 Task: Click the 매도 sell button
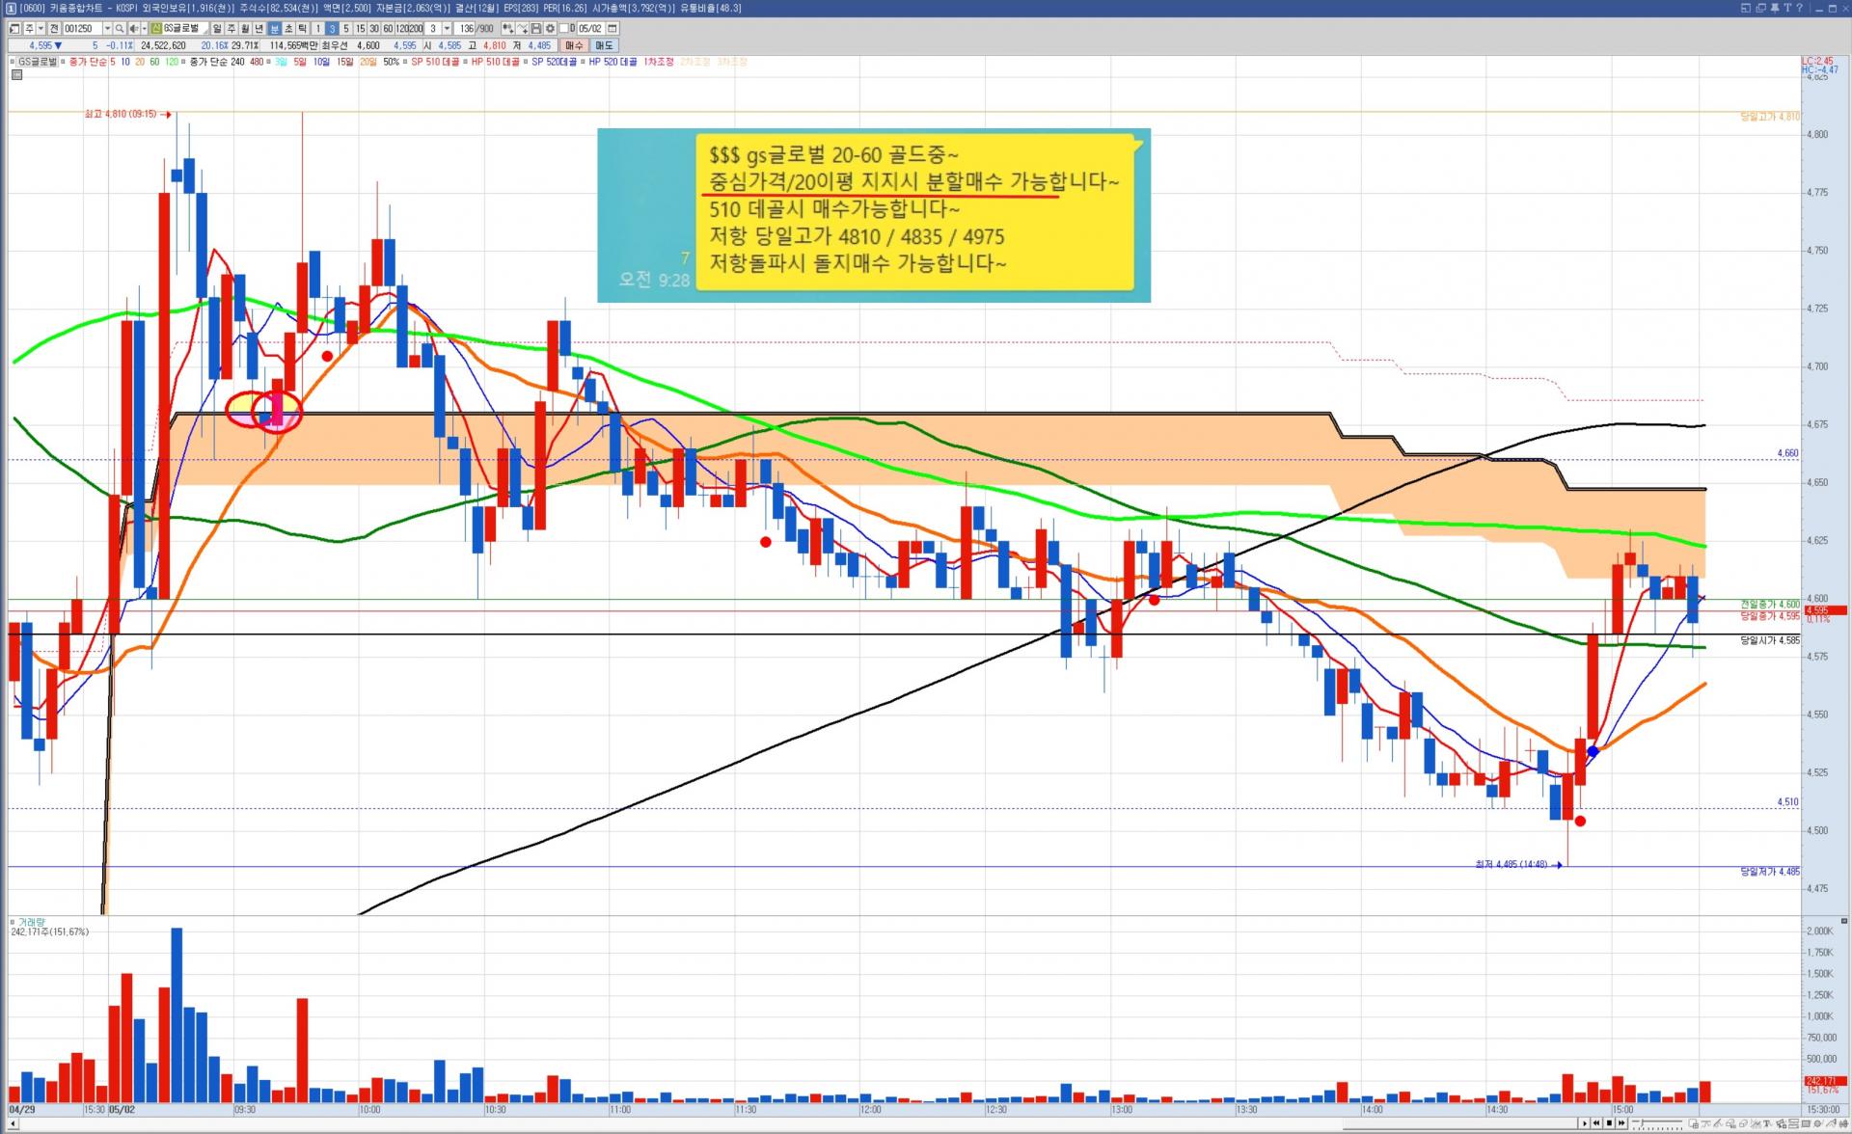pyautogui.click(x=604, y=45)
